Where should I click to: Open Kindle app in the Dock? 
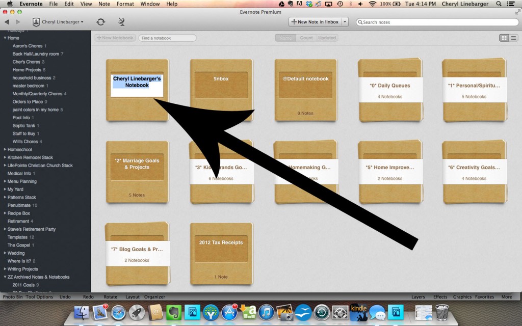click(x=359, y=313)
